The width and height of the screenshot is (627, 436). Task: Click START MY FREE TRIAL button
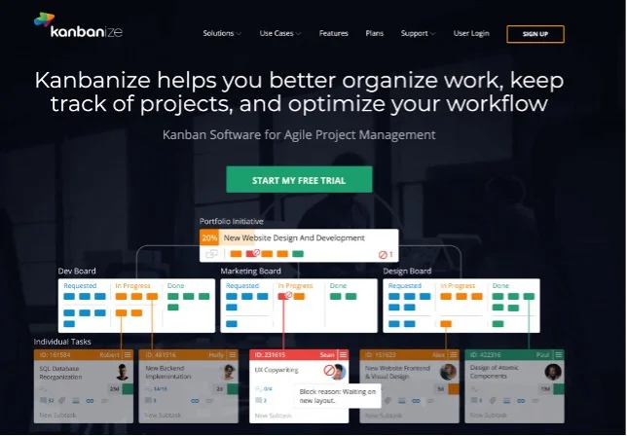coord(299,180)
